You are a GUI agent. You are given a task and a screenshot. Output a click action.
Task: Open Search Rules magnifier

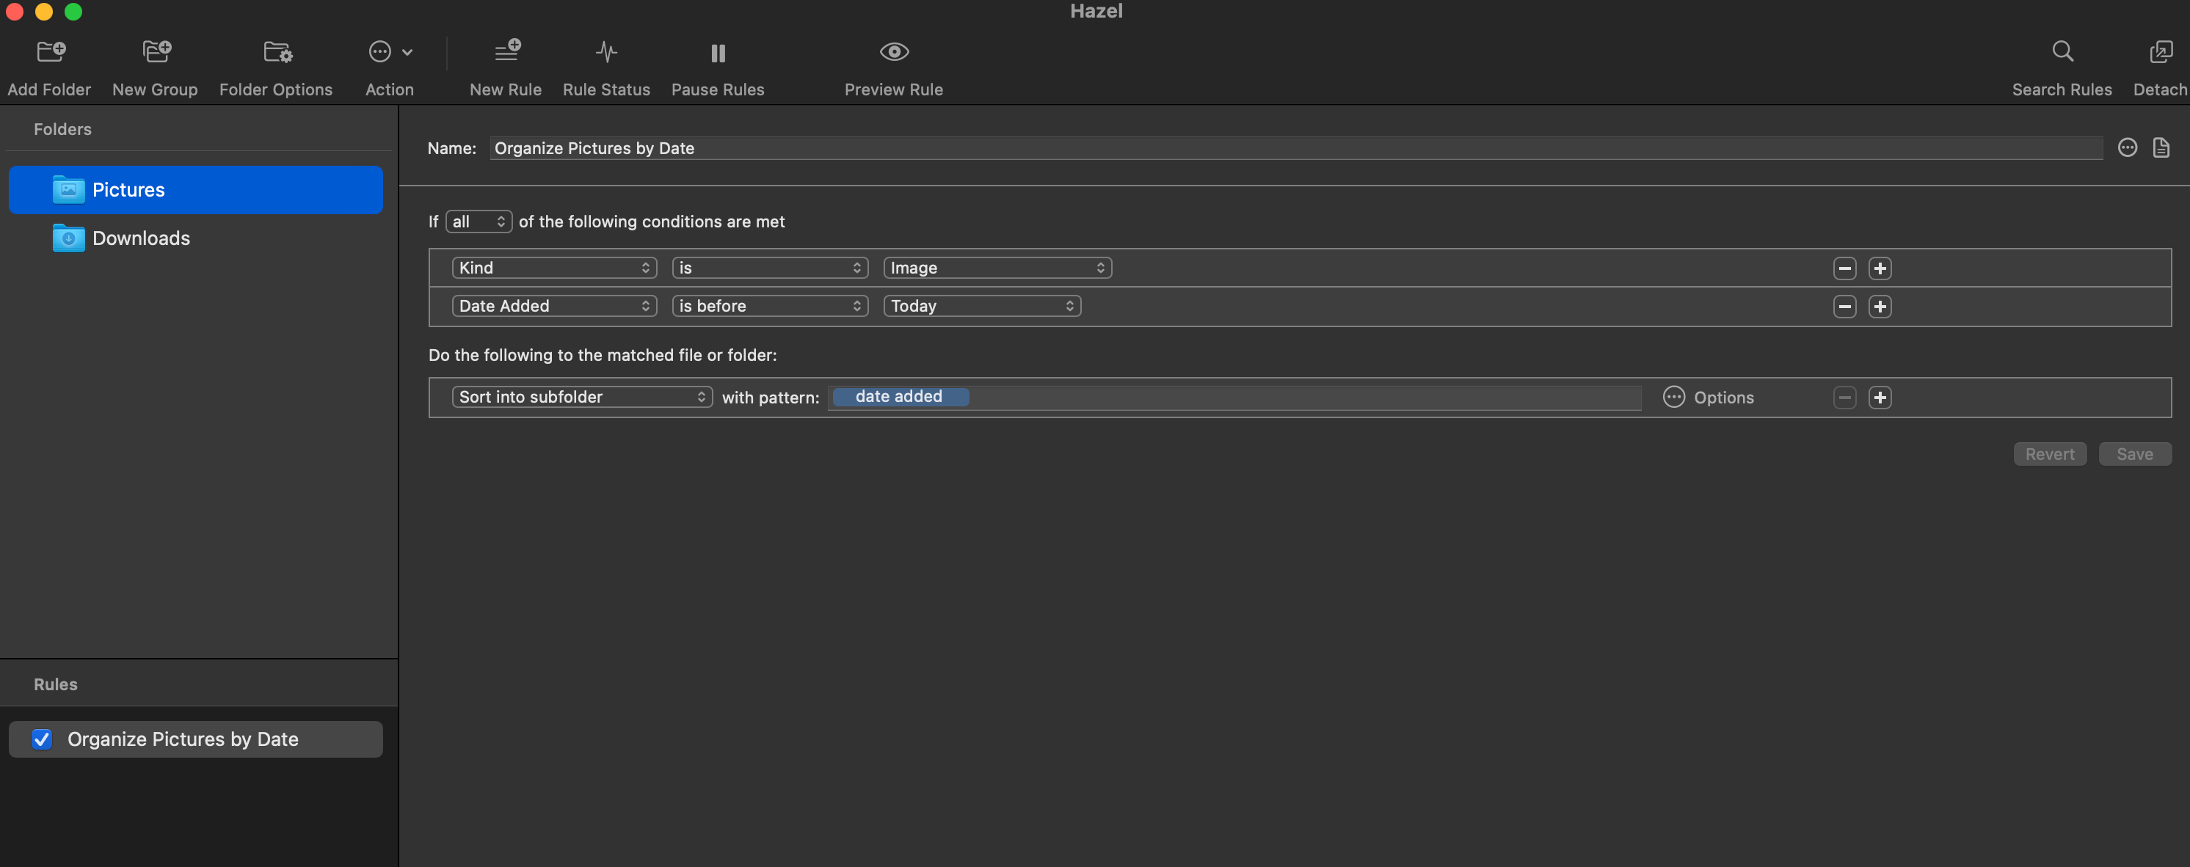[x=2062, y=53]
